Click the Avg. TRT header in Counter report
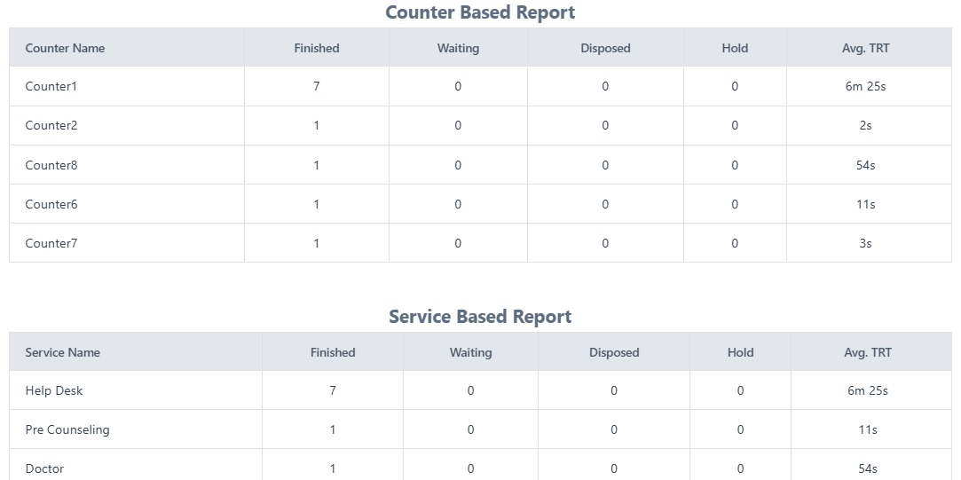The image size is (961, 480). (865, 48)
